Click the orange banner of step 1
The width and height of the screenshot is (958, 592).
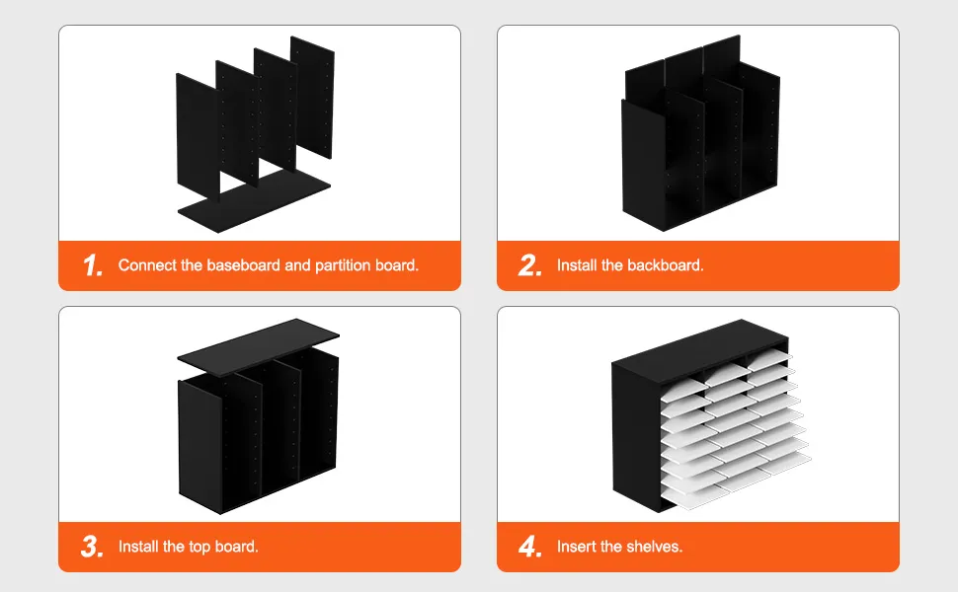coord(260,265)
